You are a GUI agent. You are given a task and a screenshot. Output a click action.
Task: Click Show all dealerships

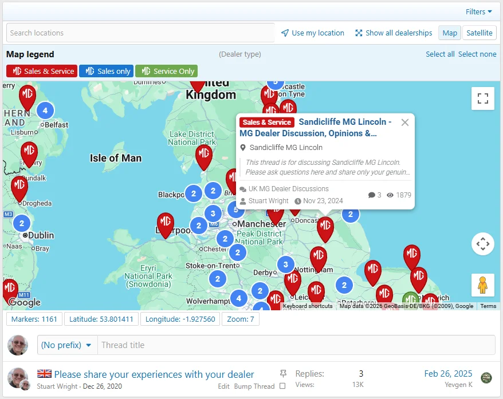[x=394, y=33]
